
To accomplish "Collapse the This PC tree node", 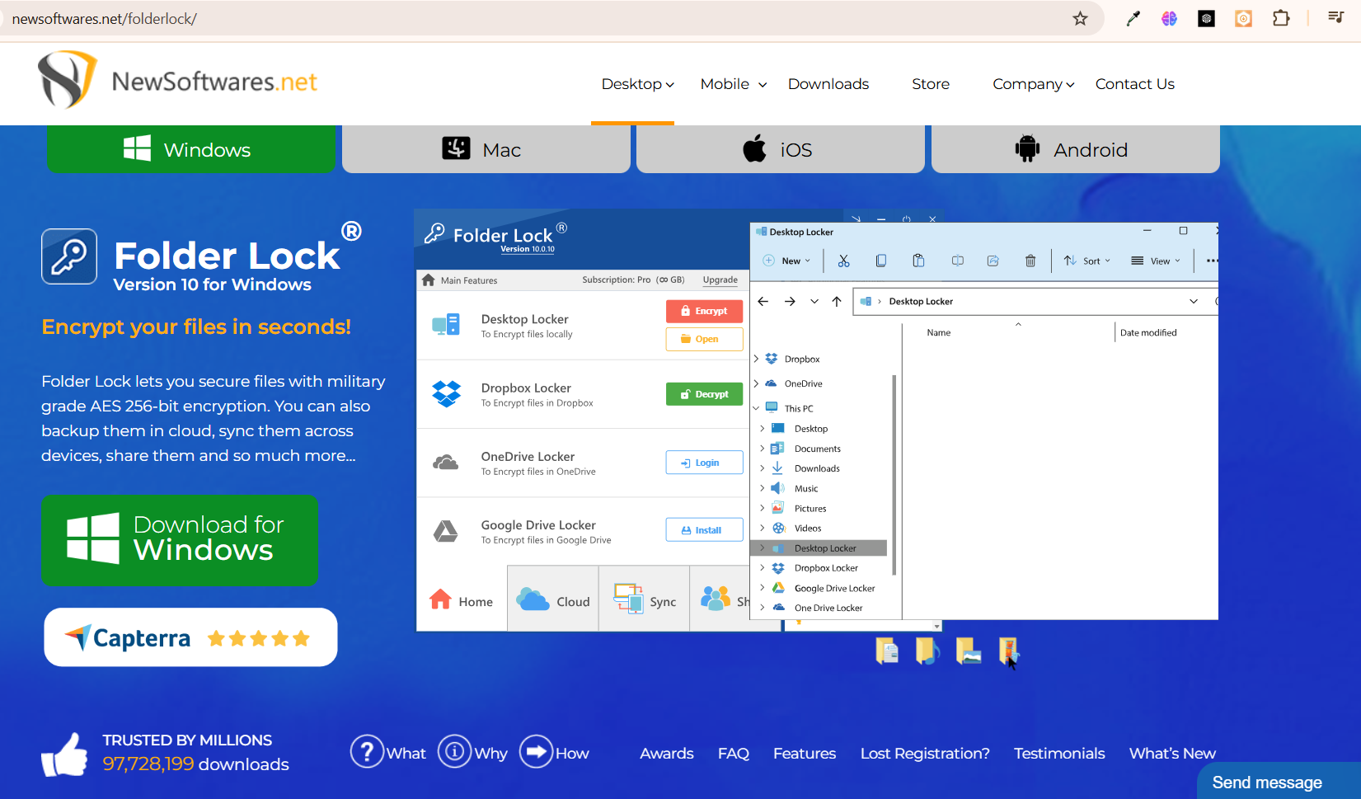I will tap(756, 408).
